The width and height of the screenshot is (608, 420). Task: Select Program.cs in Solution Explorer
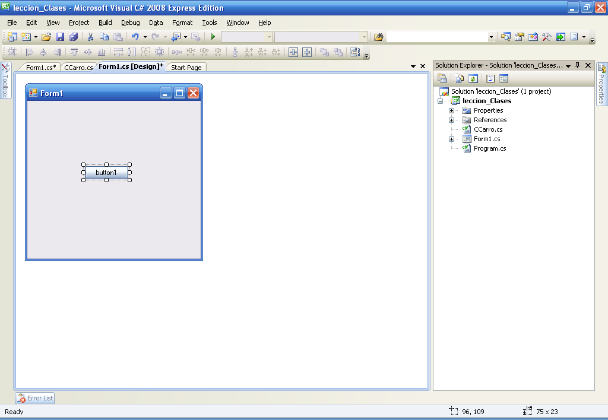coord(490,148)
